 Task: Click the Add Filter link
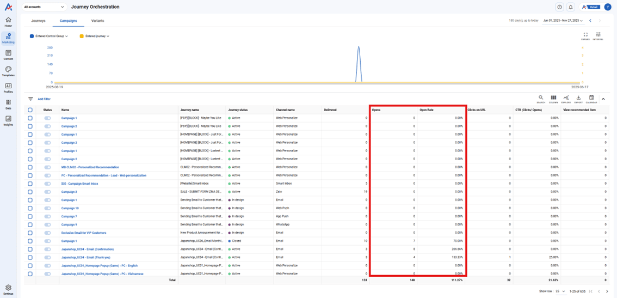(x=44, y=99)
